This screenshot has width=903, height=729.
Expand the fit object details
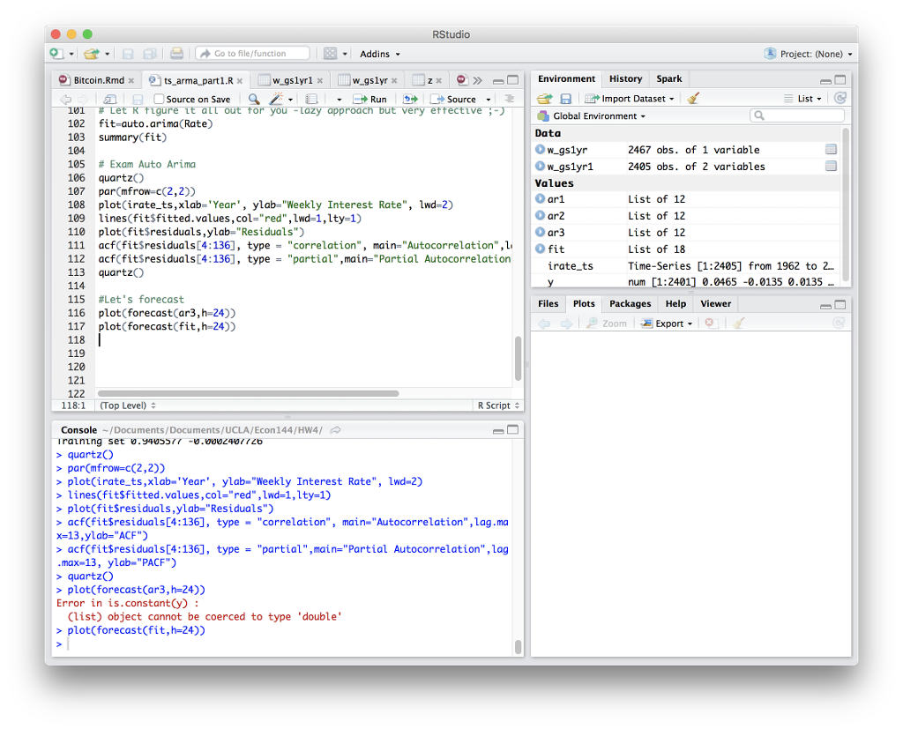coord(540,249)
